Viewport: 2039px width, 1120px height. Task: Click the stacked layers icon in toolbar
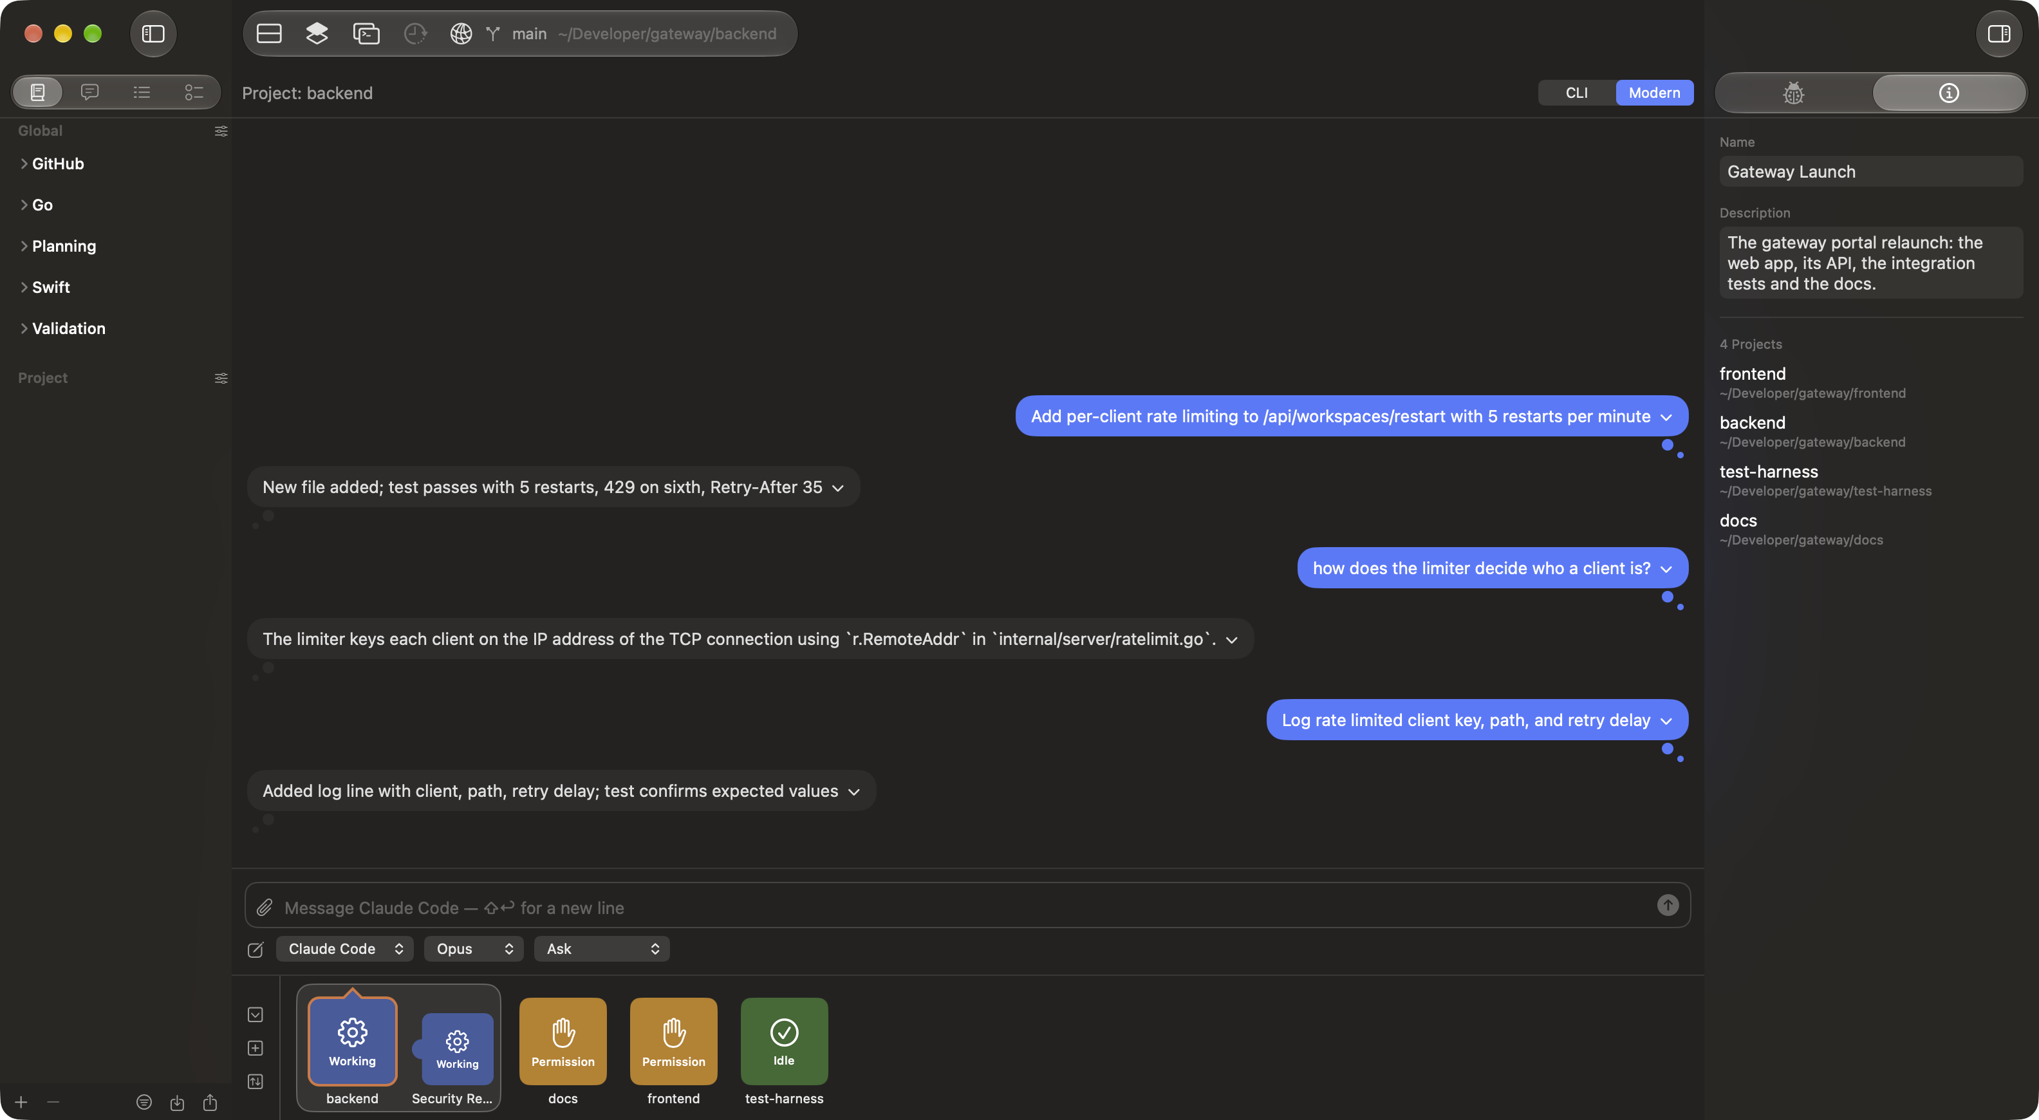(317, 33)
